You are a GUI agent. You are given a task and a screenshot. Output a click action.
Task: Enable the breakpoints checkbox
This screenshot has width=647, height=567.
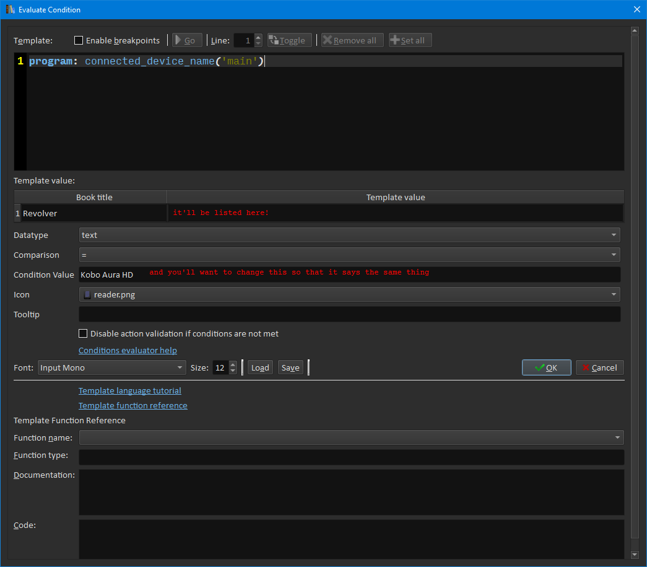pyautogui.click(x=79, y=40)
